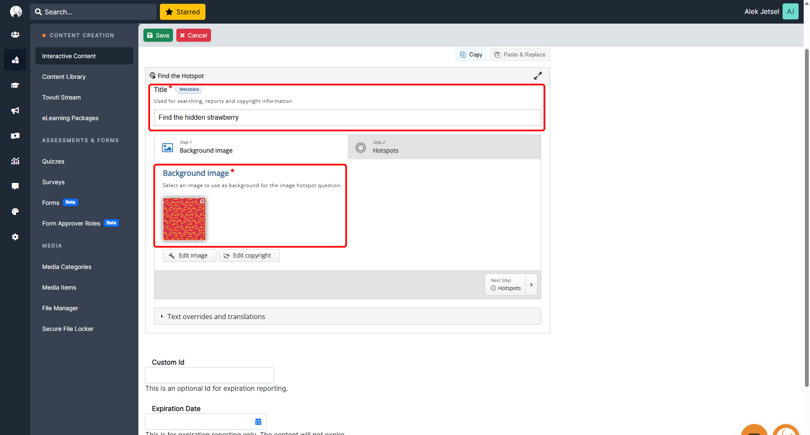Click the Starred button
810x435 pixels.
pyautogui.click(x=183, y=12)
